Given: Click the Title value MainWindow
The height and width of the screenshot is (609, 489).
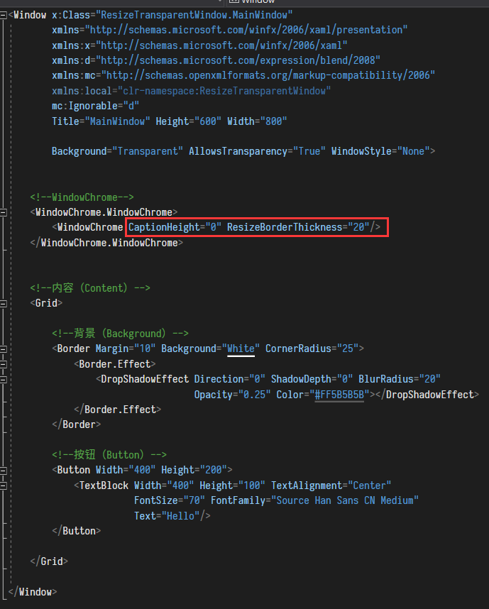Looking at the screenshot, I should [117, 121].
